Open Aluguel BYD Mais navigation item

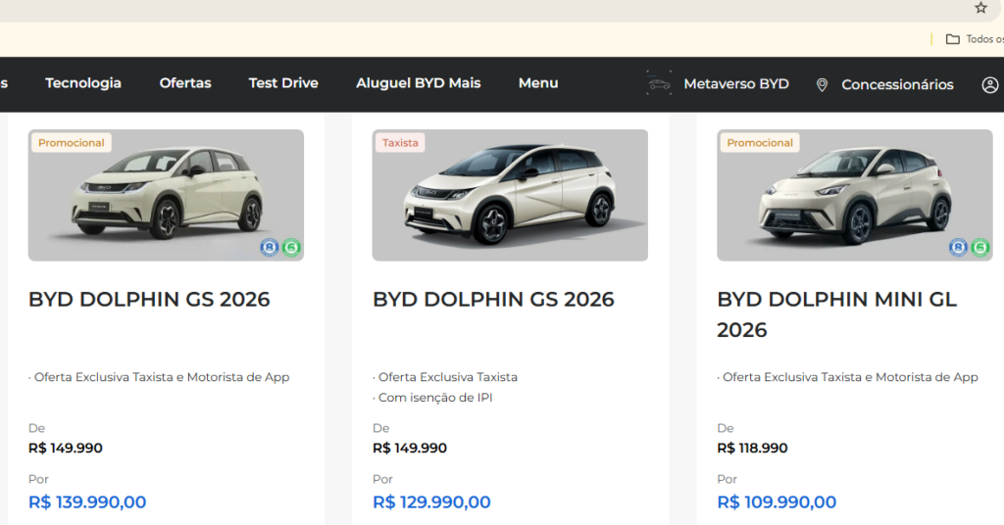(418, 83)
